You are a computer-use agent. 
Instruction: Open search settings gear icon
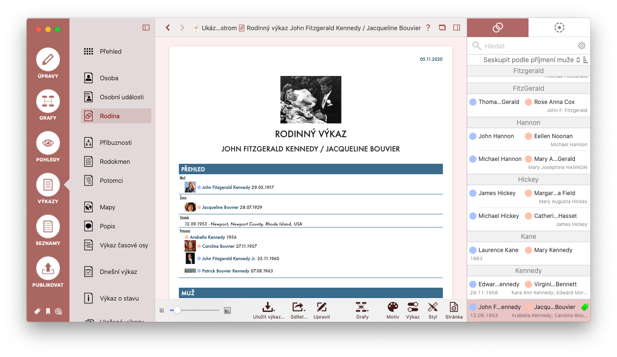(x=581, y=46)
